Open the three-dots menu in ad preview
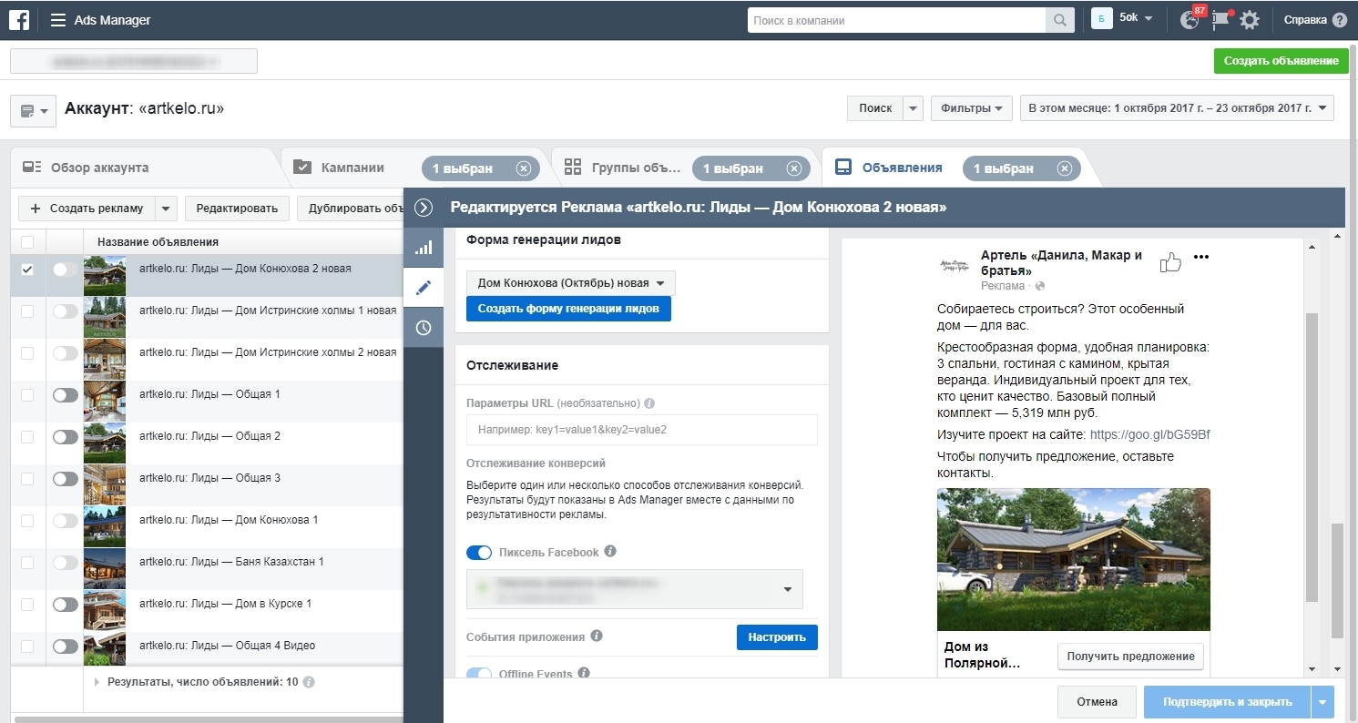Image resolution: width=1358 pixels, height=723 pixels. tap(1201, 257)
